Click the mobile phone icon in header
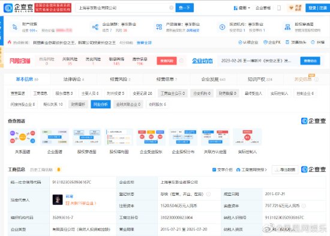The width and height of the screenshot is (330, 236). click(x=279, y=8)
